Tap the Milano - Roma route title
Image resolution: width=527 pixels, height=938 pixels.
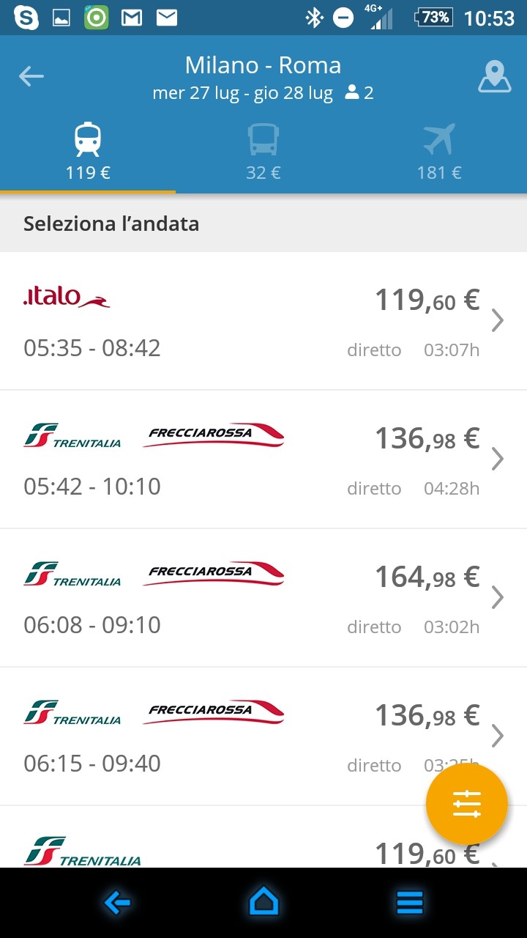(263, 65)
